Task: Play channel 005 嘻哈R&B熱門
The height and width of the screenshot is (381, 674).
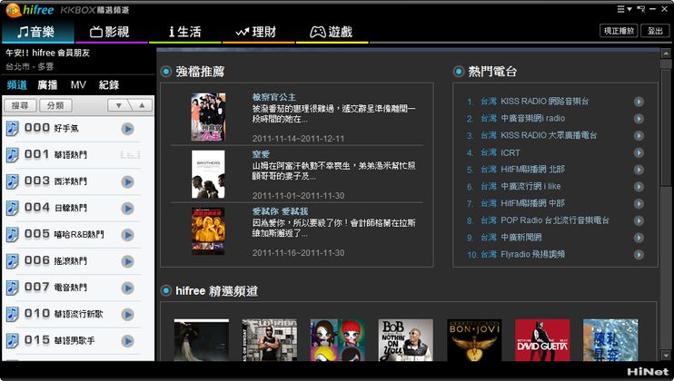Action: pos(128,235)
